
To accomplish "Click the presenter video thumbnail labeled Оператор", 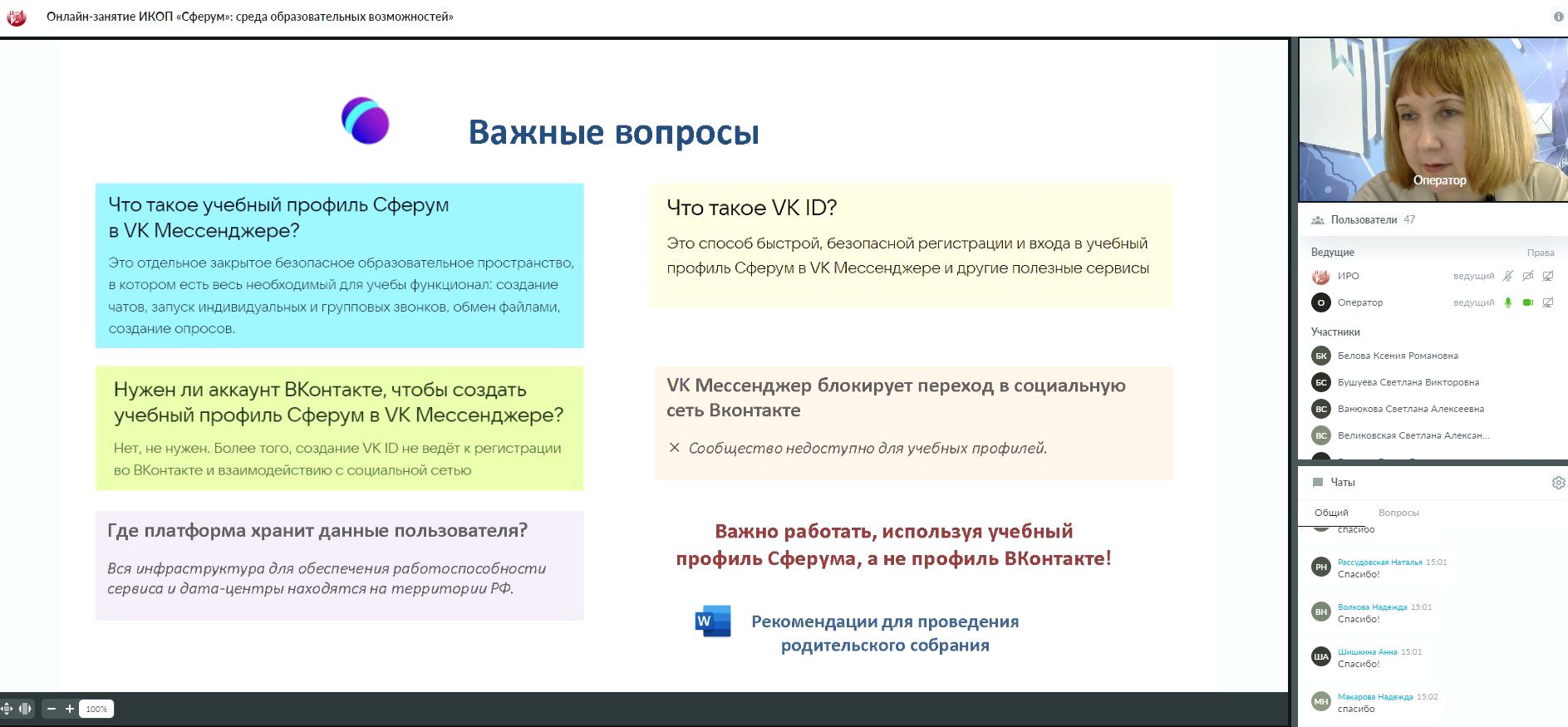I will coord(1433,120).
